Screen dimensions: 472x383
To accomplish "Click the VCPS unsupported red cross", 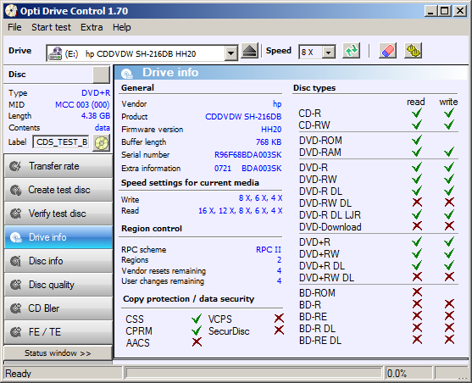I will pyautogui.click(x=279, y=319).
